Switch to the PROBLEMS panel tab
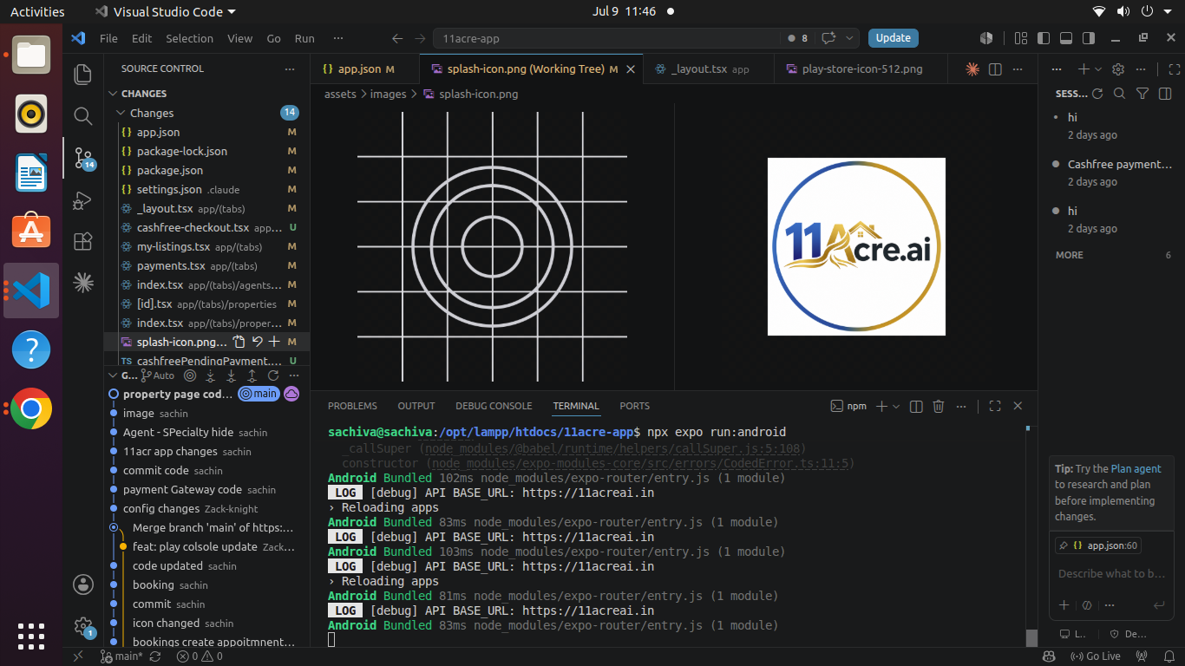Screen dimensions: 1185x666 pyautogui.click(x=352, y=406)
